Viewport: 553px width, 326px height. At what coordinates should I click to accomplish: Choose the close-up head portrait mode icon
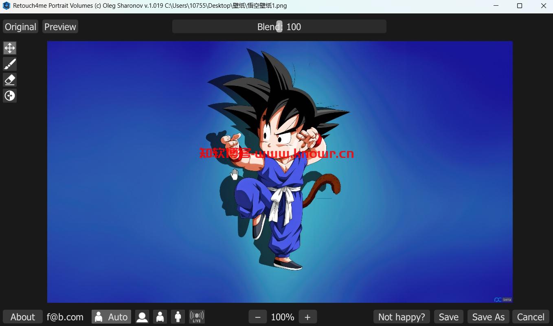[x=142, y=317]
